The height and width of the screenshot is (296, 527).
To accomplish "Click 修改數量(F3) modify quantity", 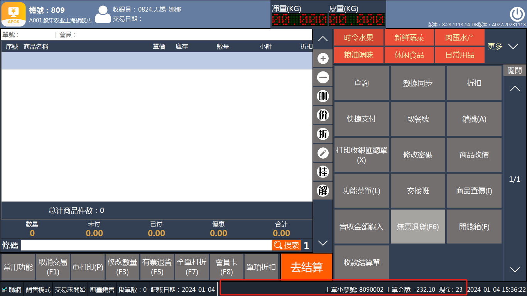I will coord(122,267).
